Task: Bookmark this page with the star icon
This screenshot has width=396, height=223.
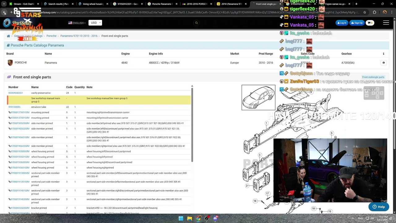Action: pyautogui.click(x=365, y=12)
